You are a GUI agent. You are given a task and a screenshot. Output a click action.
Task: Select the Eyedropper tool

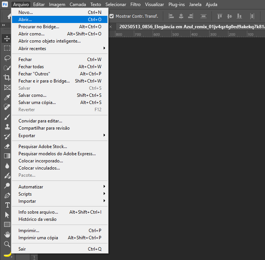click(7, 97)
